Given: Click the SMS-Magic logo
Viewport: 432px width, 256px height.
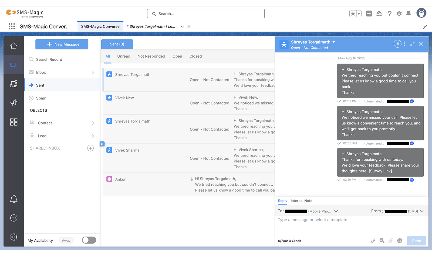Looking at the screenshot, I should tap(25, 13).
